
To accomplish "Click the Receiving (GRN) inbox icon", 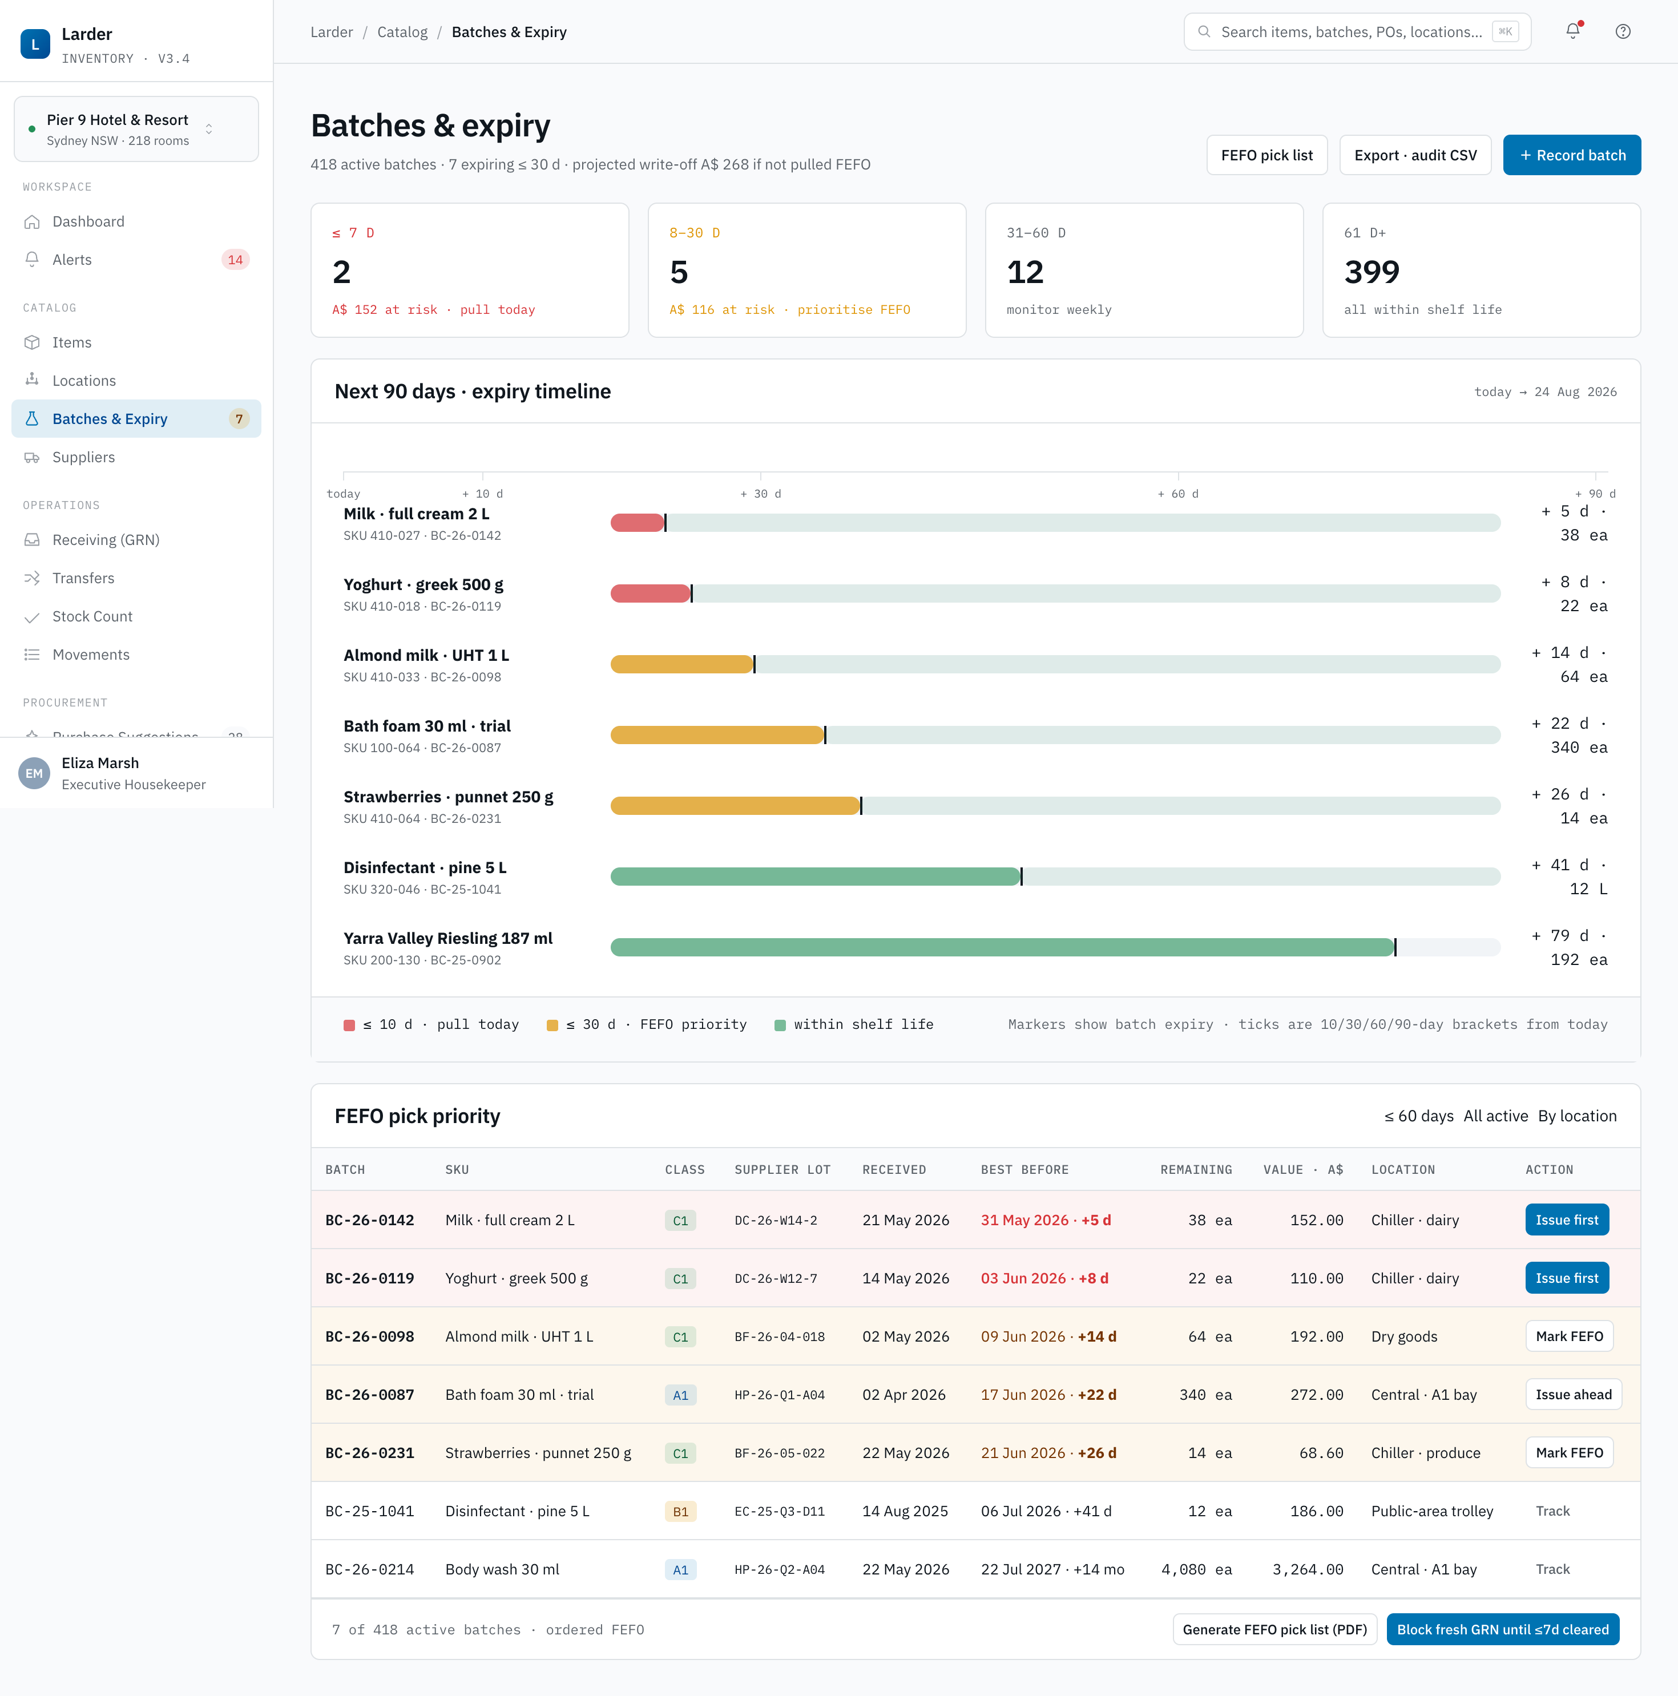I will click(33, 540).
